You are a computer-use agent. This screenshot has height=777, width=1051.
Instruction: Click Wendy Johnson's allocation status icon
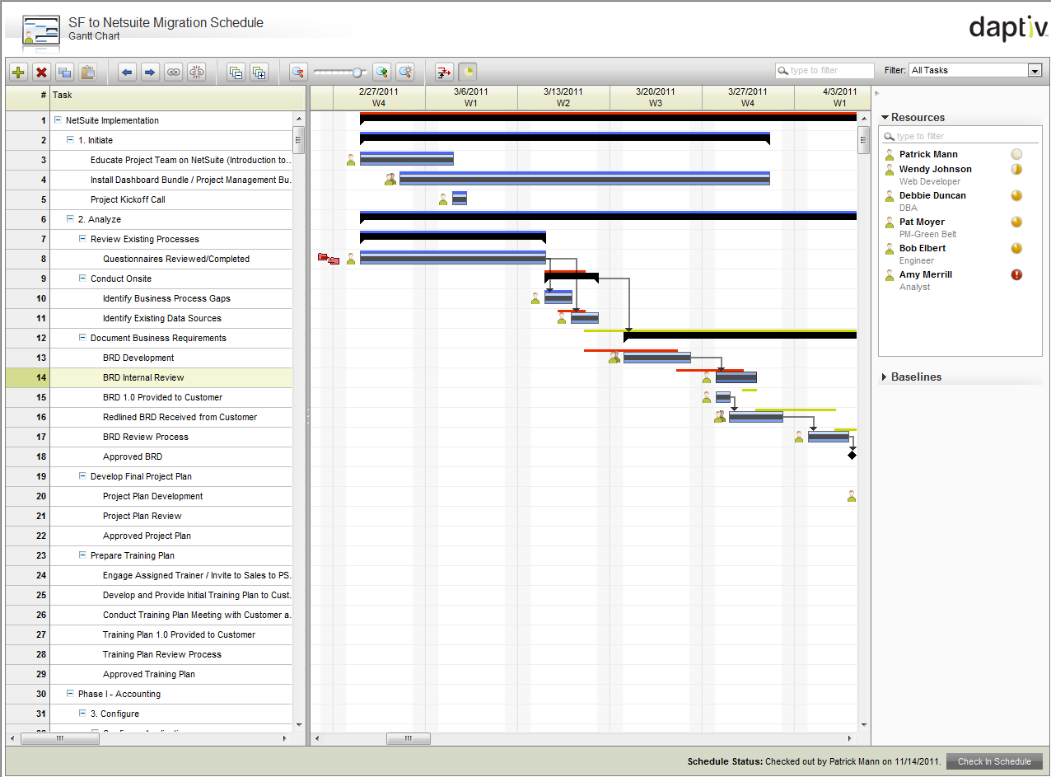tap(1016, 169)
